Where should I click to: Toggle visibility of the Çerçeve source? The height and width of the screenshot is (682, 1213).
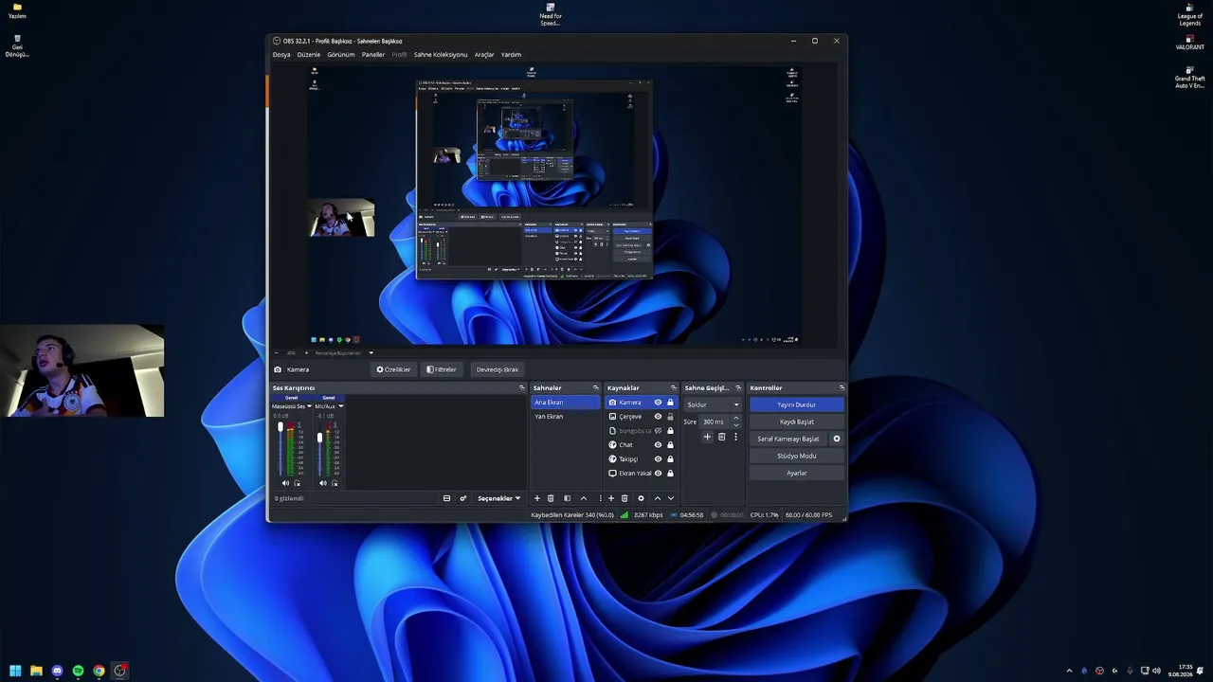coord(658,417)
